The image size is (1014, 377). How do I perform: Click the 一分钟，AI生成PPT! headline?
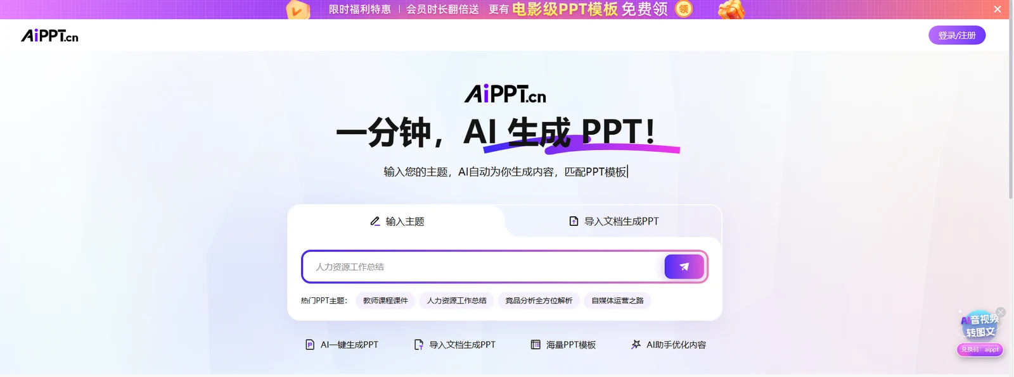tap(496, 132)
